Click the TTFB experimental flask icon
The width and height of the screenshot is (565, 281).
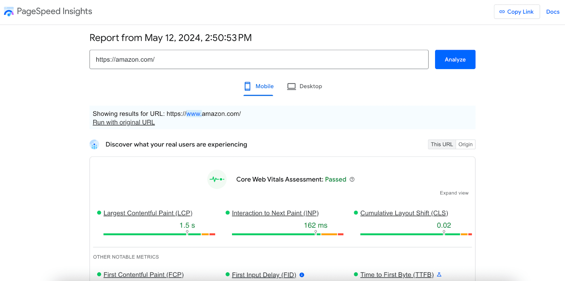tap(439, 275)
